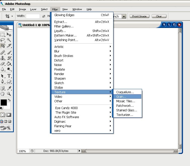Select the Type tool
Image resolution: width=190 pixels, height=166 pixels.
[x=9, y=76]
